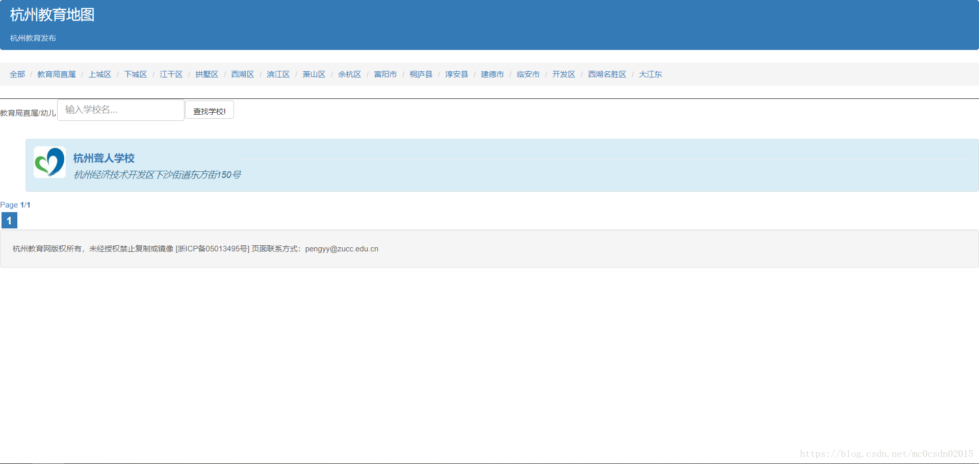Go to the 淳安县 district list

457,74
